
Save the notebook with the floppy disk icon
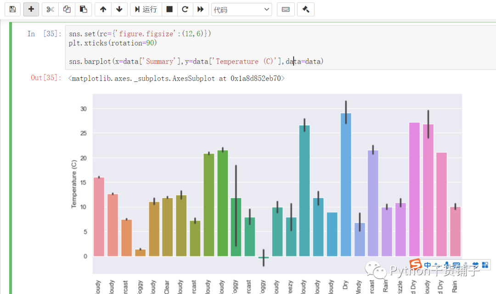13,9
